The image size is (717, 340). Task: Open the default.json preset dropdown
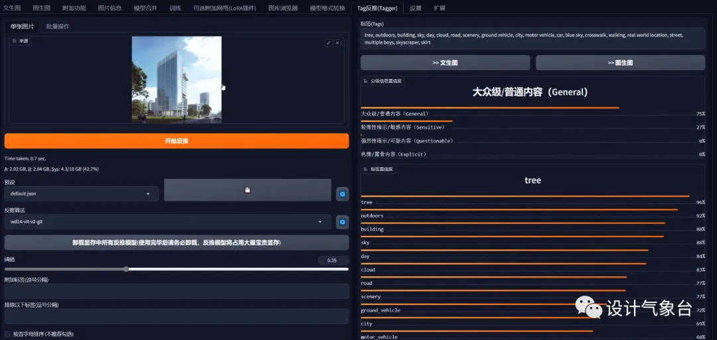click(x=82, y=194)
